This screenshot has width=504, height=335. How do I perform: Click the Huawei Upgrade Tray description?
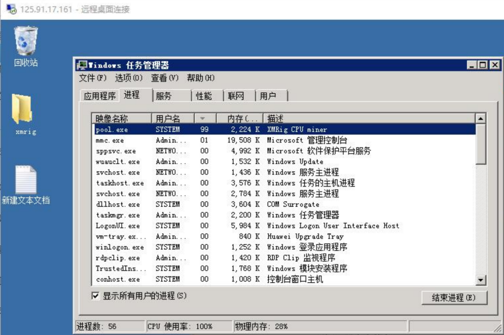pyautogui.click(x=305, y=236)
